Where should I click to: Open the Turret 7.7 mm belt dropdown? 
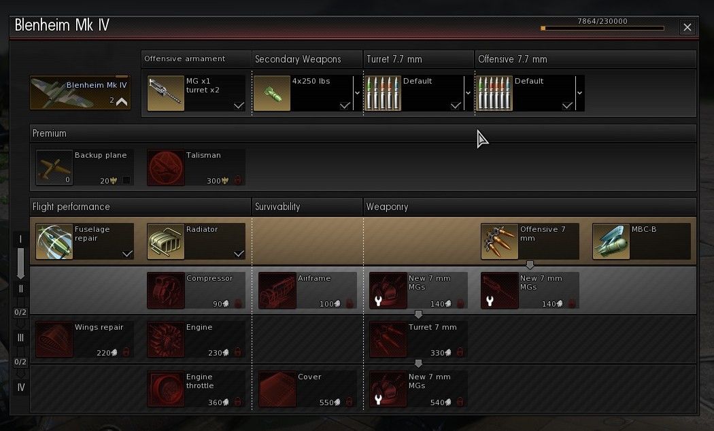pyautogui.click(x=468, y=93)
